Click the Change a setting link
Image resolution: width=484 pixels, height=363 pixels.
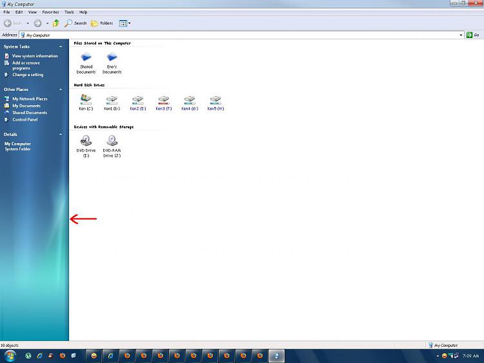tap(28, 75)
